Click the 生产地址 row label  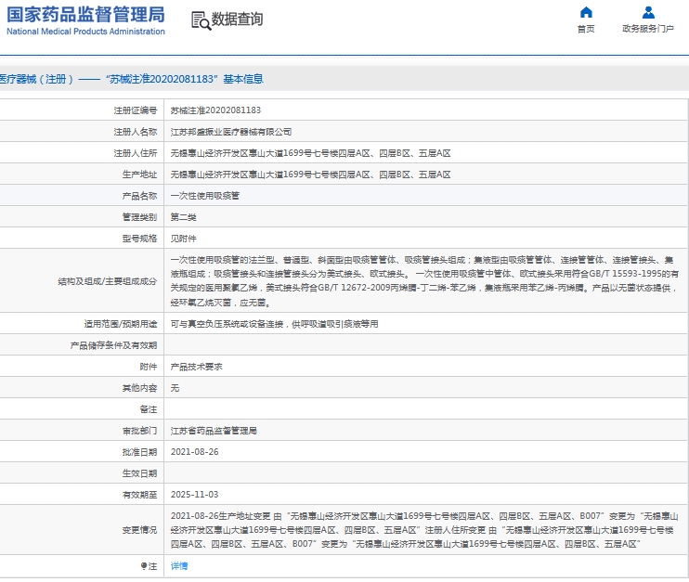[139, 175]
